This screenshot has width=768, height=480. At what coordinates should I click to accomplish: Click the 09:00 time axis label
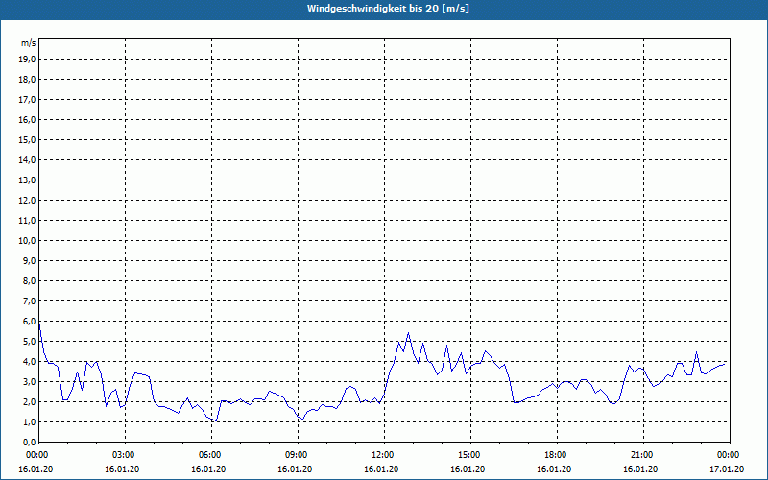[298, 455]
